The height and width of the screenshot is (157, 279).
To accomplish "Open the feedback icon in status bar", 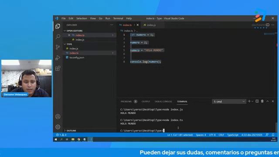I will click(267, 135).
